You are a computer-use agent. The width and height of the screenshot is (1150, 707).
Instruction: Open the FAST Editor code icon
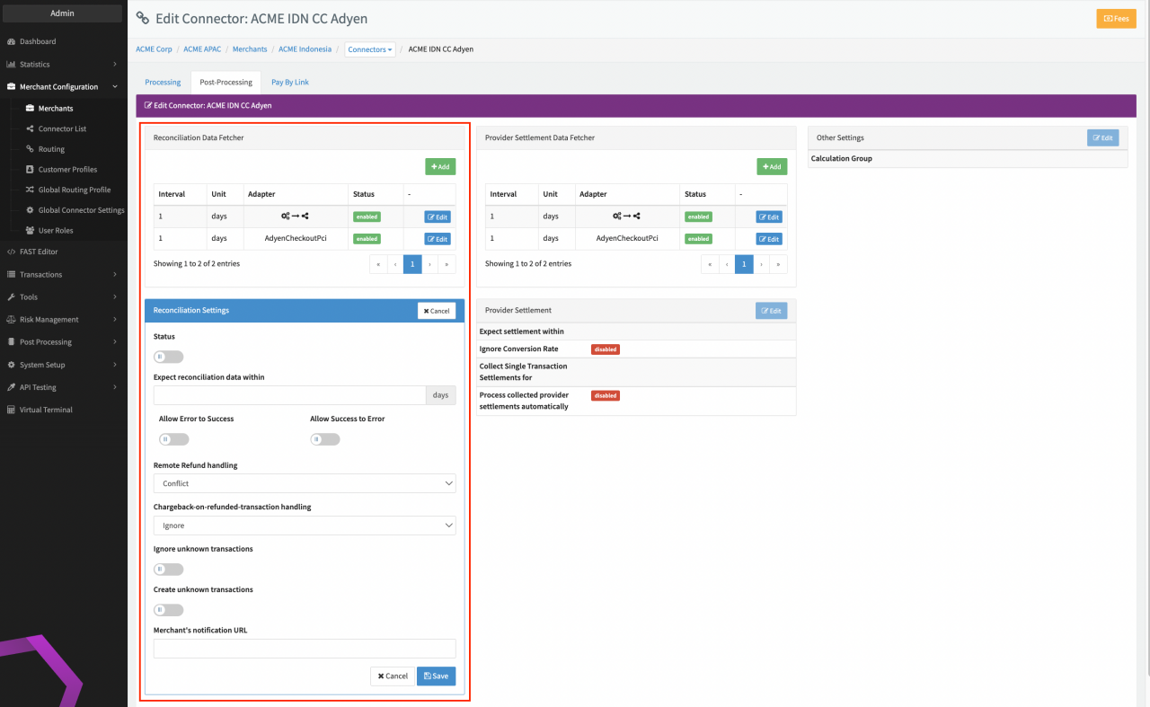point(11,252)
